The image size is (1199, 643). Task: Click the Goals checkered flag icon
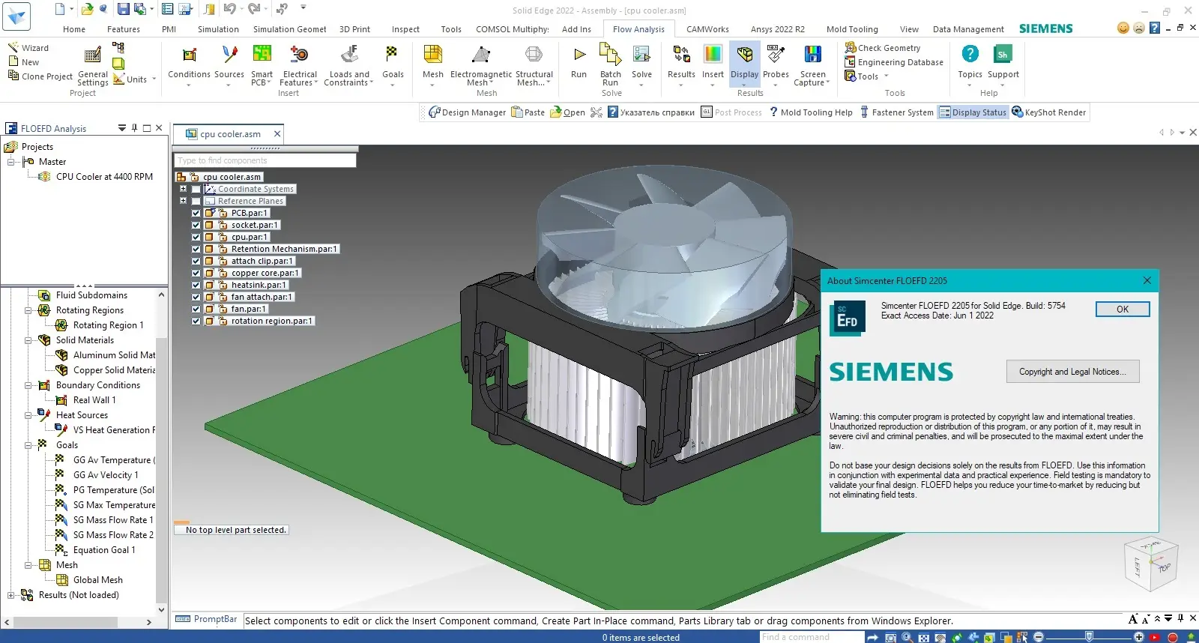(x=392, y=54)
